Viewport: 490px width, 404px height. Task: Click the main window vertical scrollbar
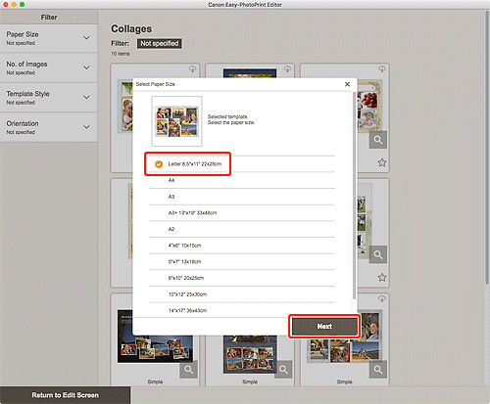487,147
